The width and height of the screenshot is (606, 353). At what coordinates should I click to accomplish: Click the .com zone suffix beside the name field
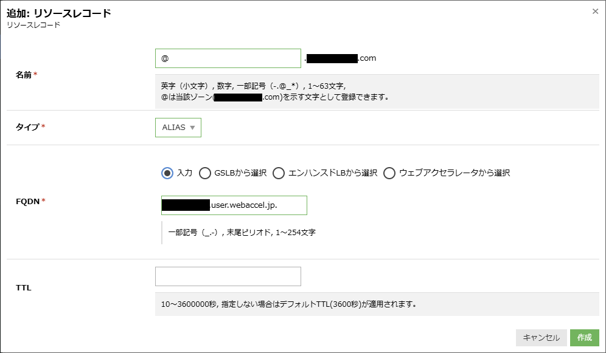[367, 58]
